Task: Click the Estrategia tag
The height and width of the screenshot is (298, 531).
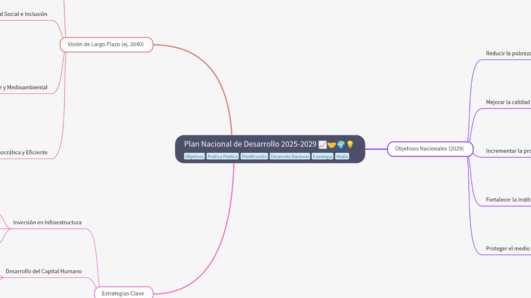Action: (322, 156)
